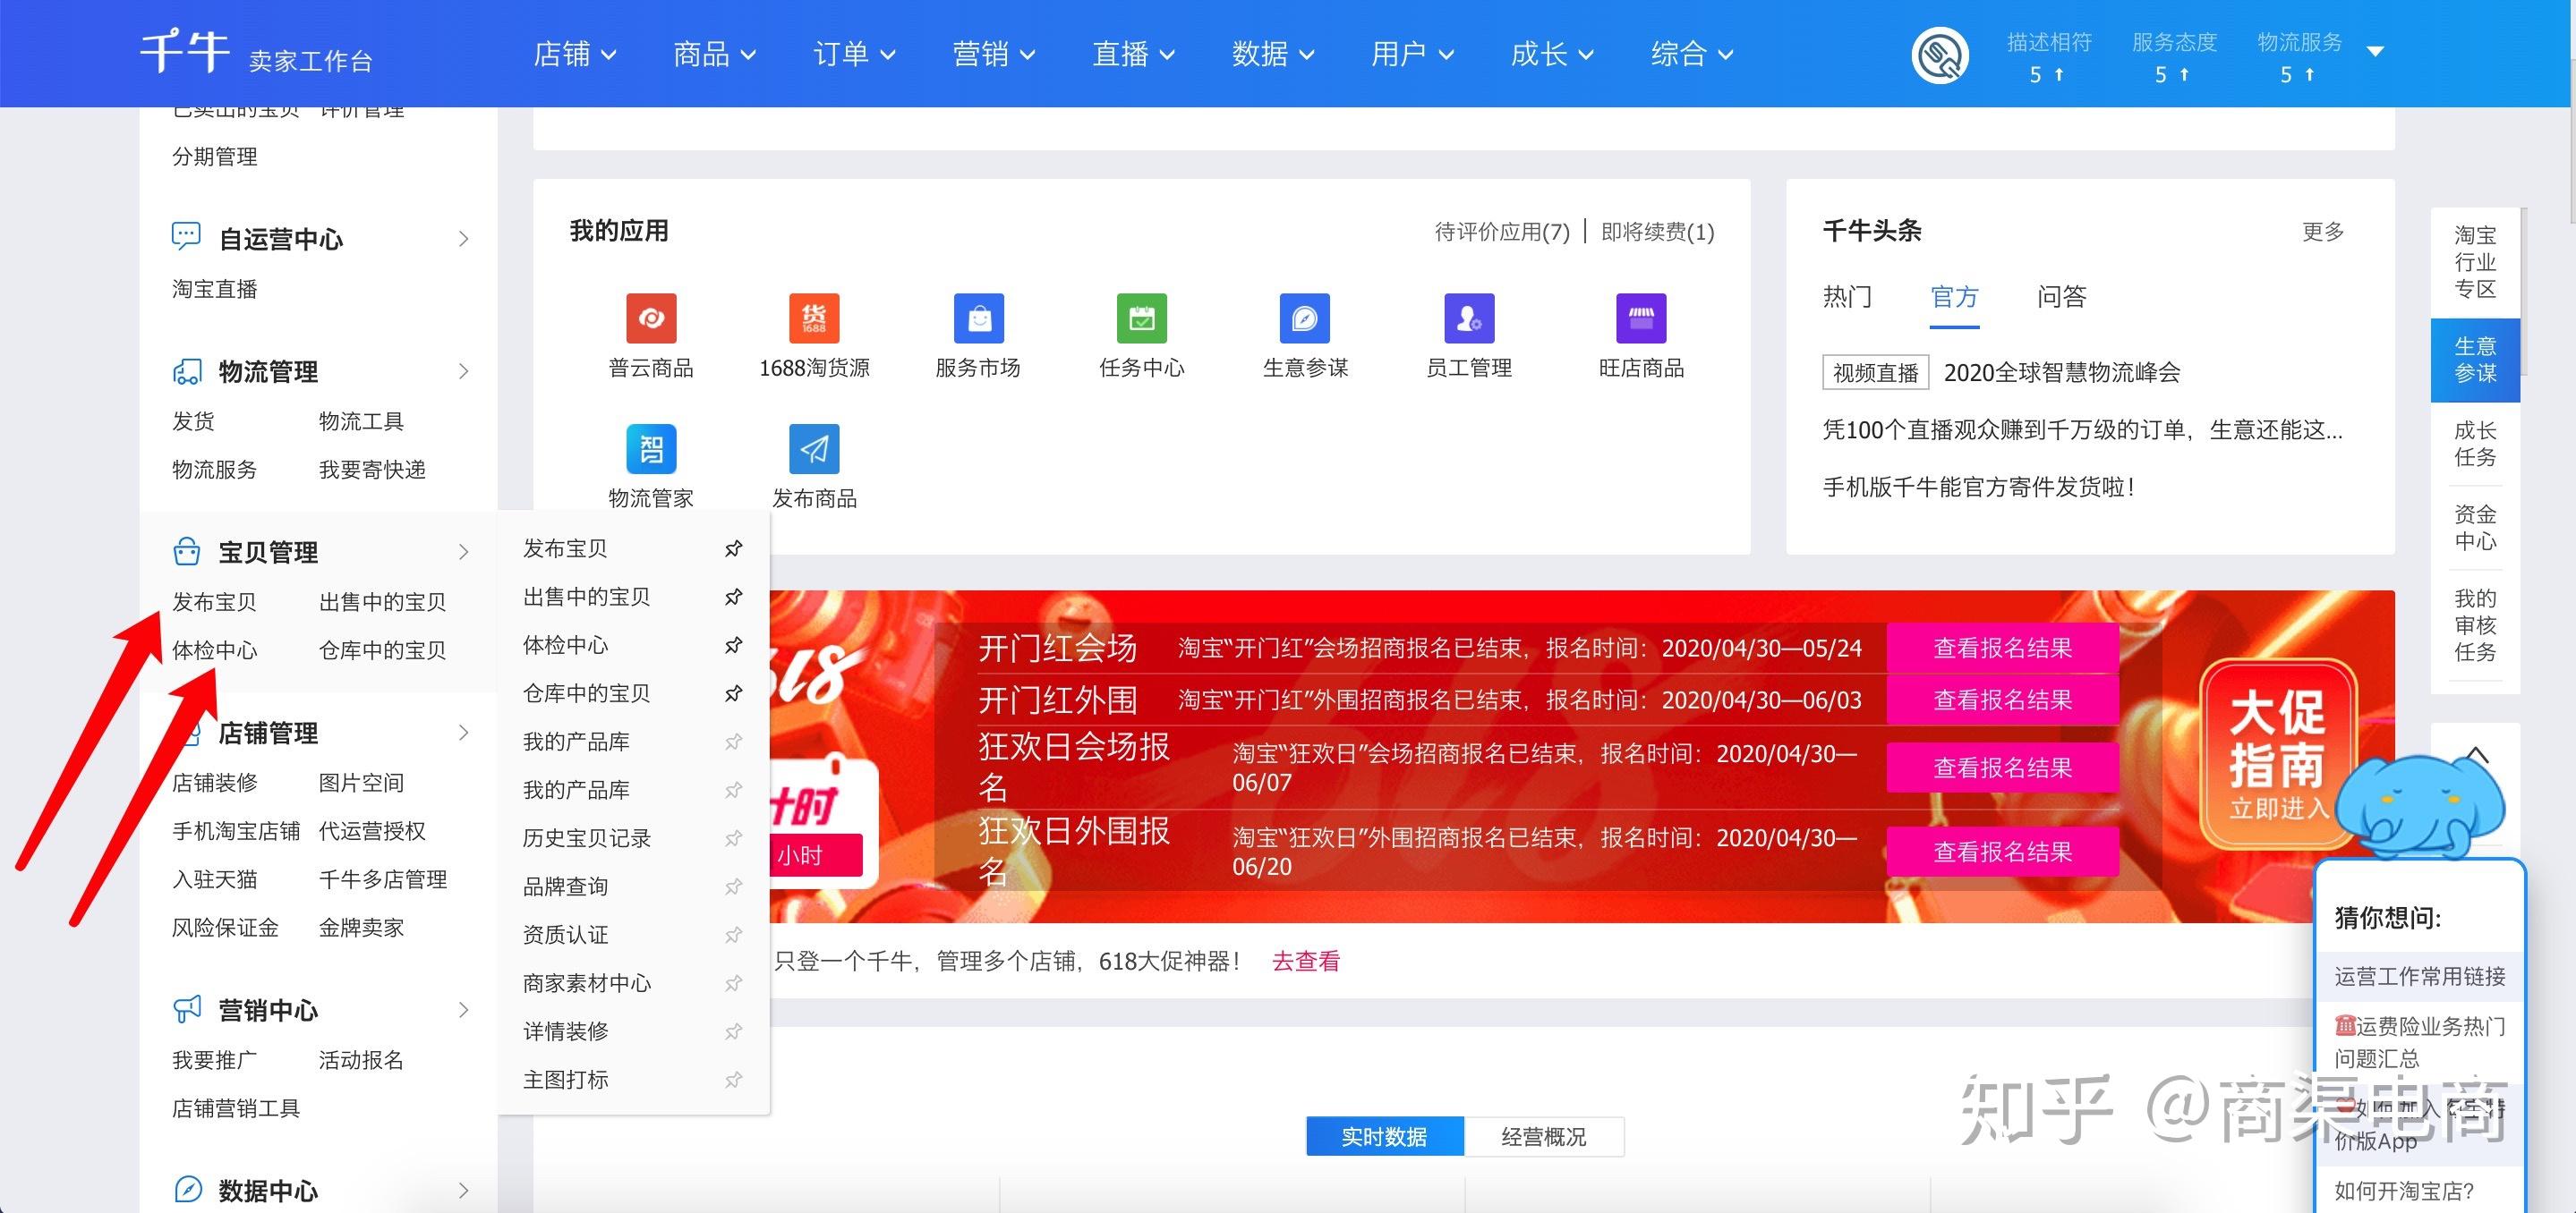Click the shop avatar icon in header

[1940, 55]
